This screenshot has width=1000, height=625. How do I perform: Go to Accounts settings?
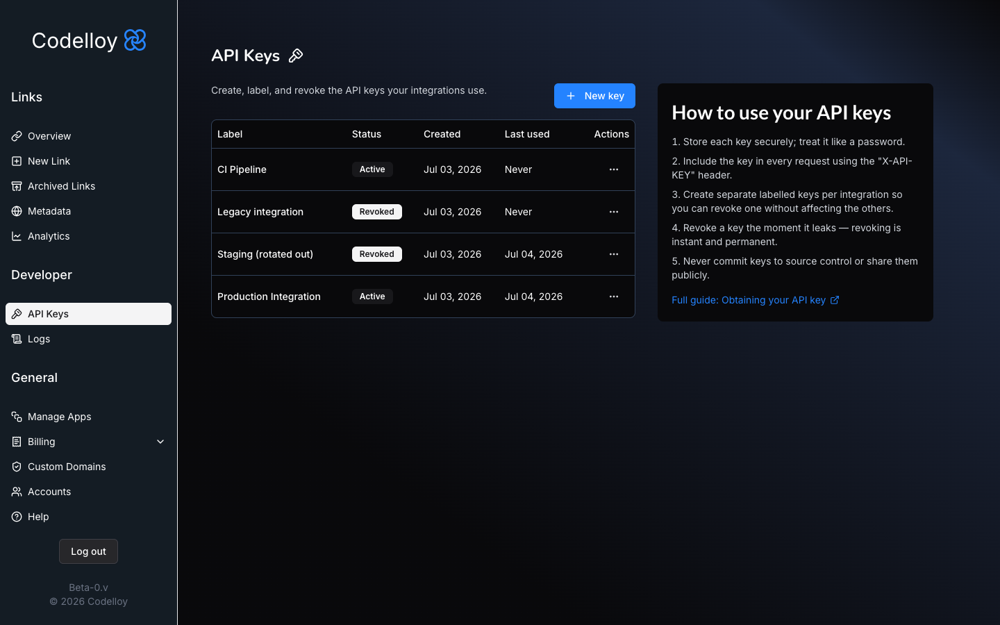point(49,492)
